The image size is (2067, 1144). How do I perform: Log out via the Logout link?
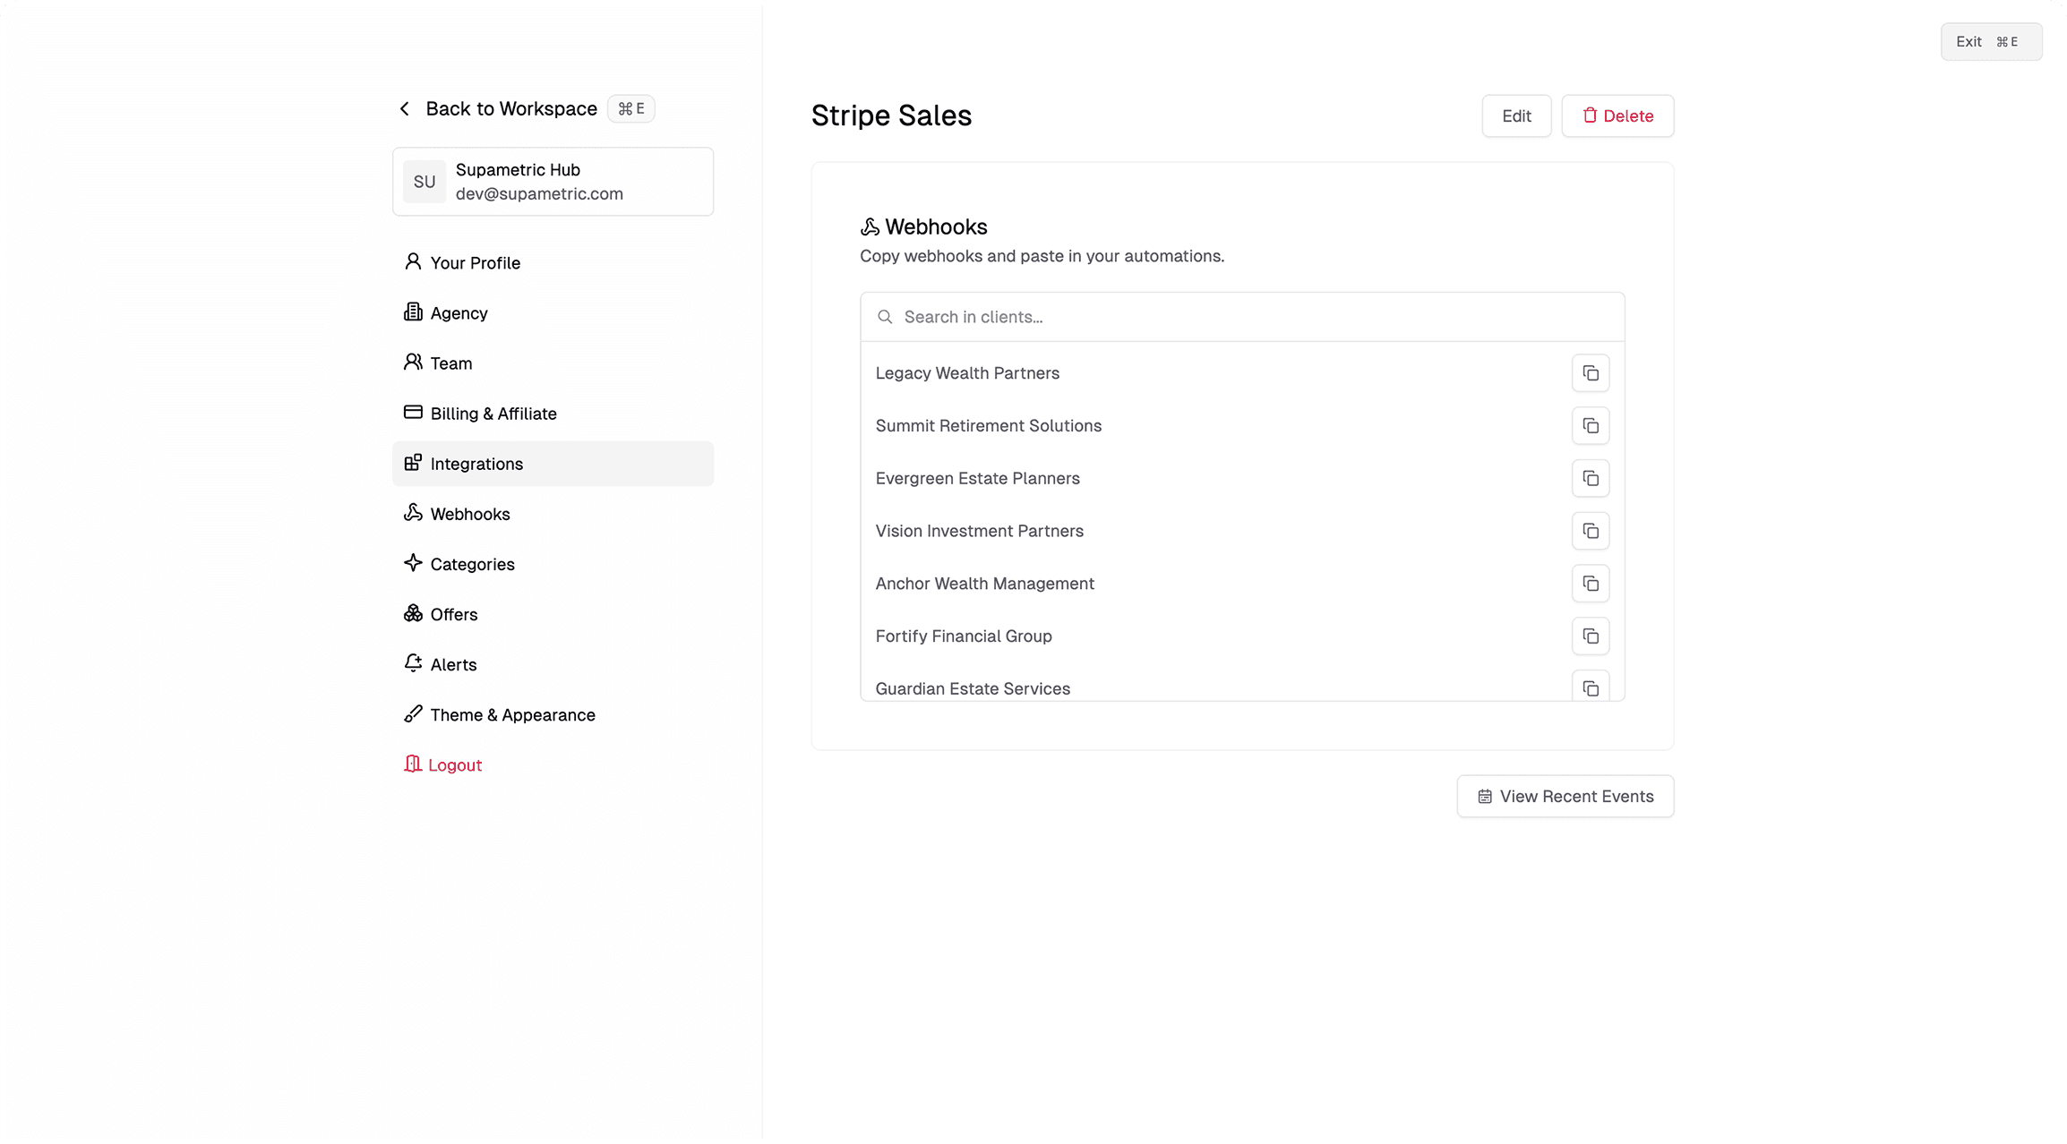(x=454, y=764)
